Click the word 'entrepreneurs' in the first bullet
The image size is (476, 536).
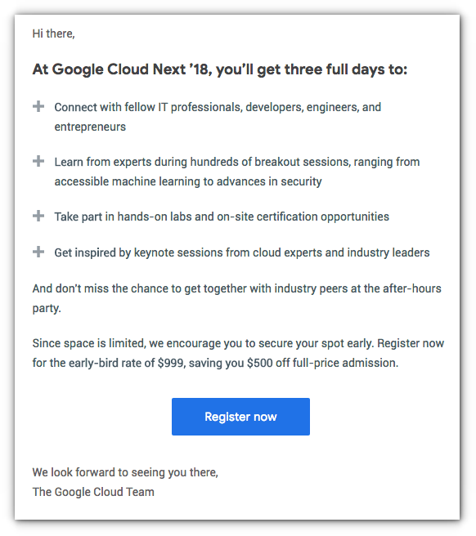click(90, 127)
